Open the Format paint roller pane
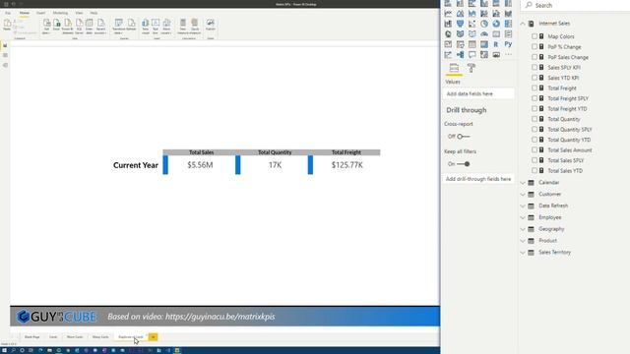 [472, 68]
